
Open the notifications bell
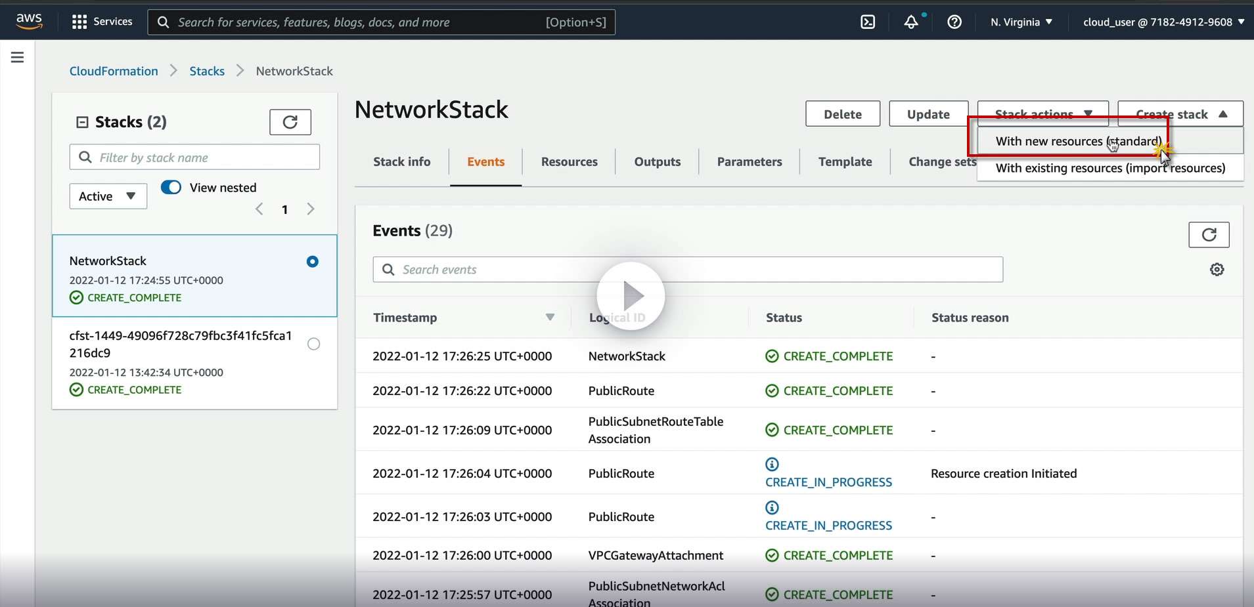[911, 22]
